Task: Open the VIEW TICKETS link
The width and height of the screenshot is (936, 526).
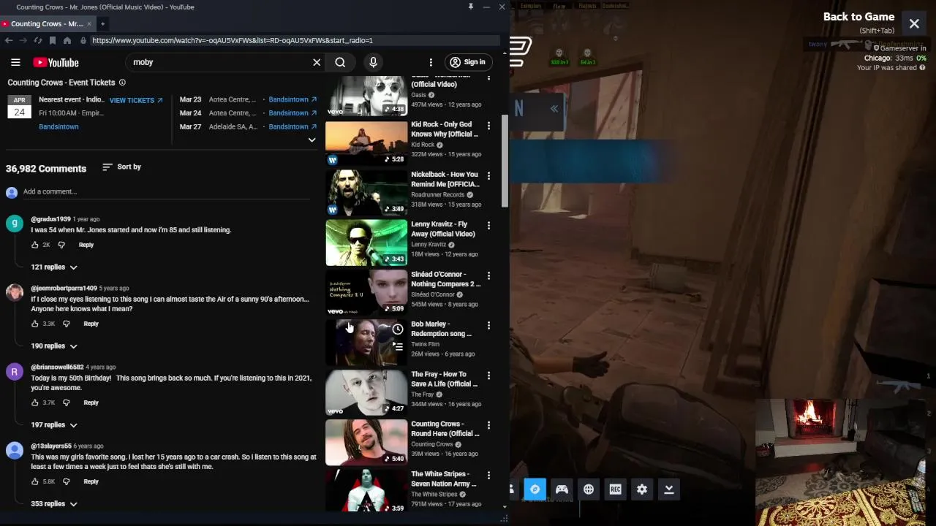Action: pos(136,100)
